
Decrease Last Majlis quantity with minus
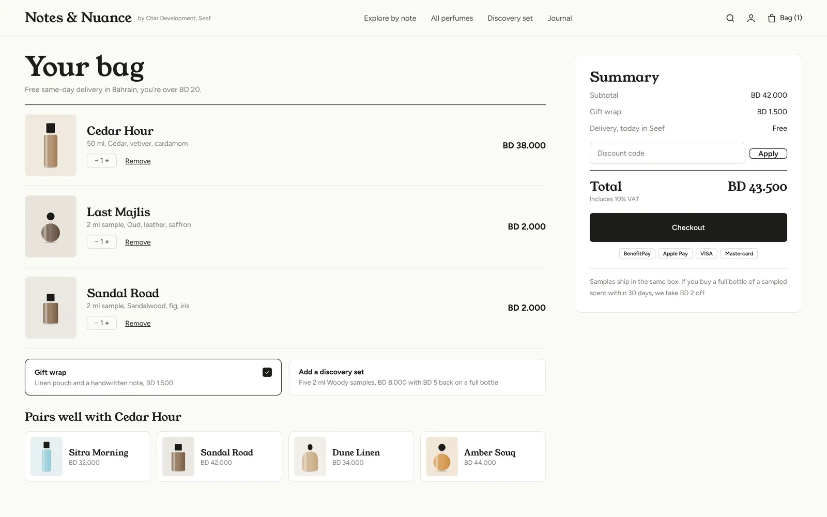96,242
